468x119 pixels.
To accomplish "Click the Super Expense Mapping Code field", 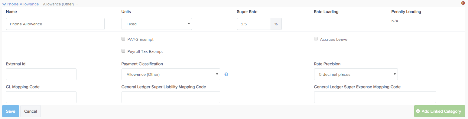I will [375, 97].
